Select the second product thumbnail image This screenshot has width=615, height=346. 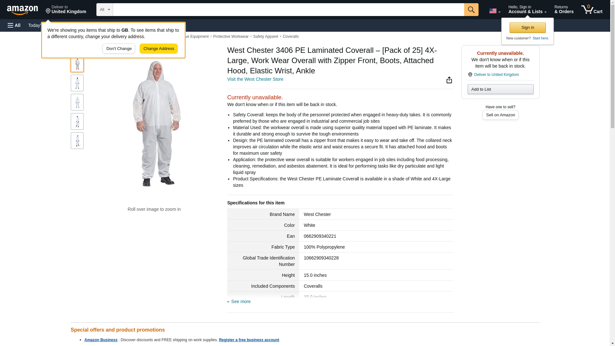tap(77, 83)
